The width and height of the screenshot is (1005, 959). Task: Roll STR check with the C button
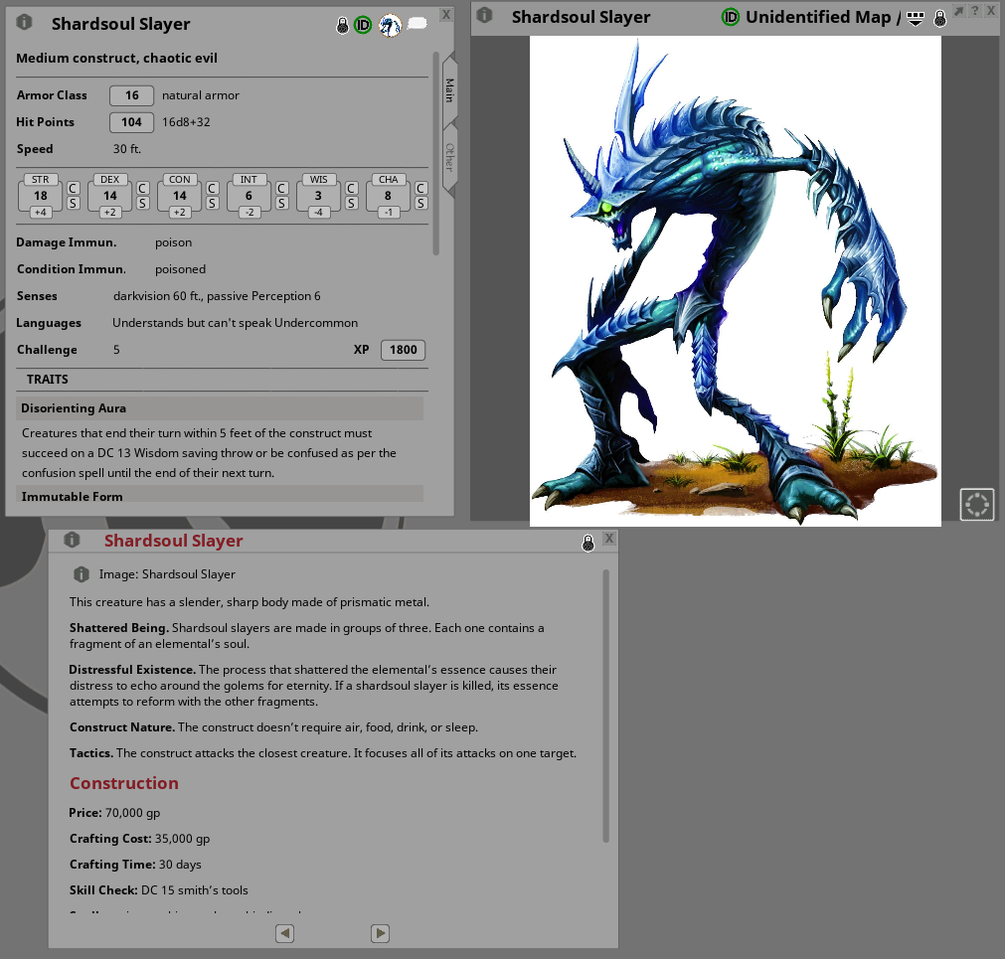(x=74, y=189)
